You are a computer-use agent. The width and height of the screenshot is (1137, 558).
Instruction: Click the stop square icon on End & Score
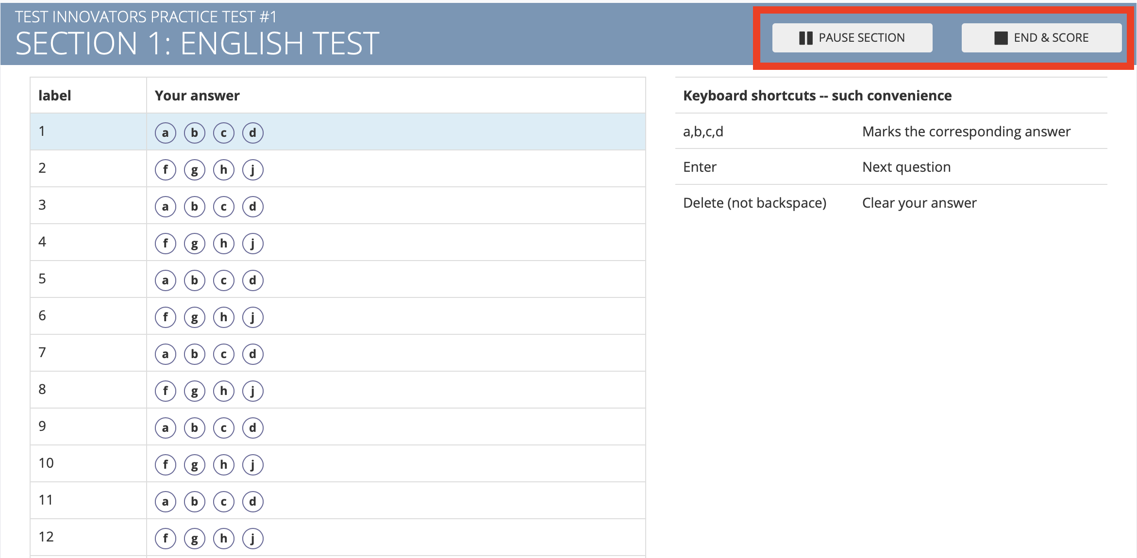pyautogui.click(x=1001, y=38)
